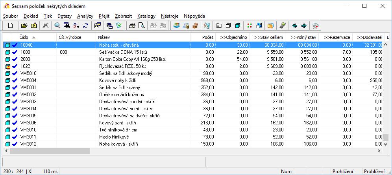The width and height of the screenshot is (392, 175).
Task: Click the blue squares grid icon
Action: (x=259, y=26)
